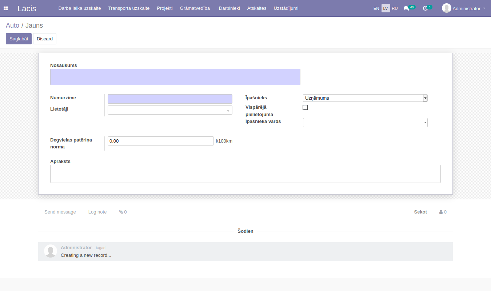Toggle the Vispārējā pielietojuma checkbox
Viewport: 491px width, 291px height.
click(x=305, y=107)
